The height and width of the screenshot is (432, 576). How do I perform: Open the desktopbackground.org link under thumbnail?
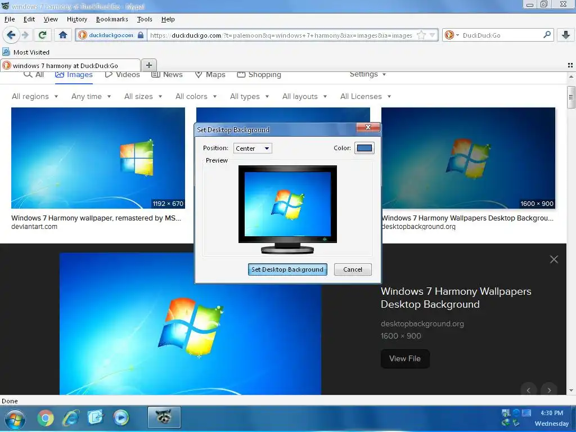coord(418,227)
